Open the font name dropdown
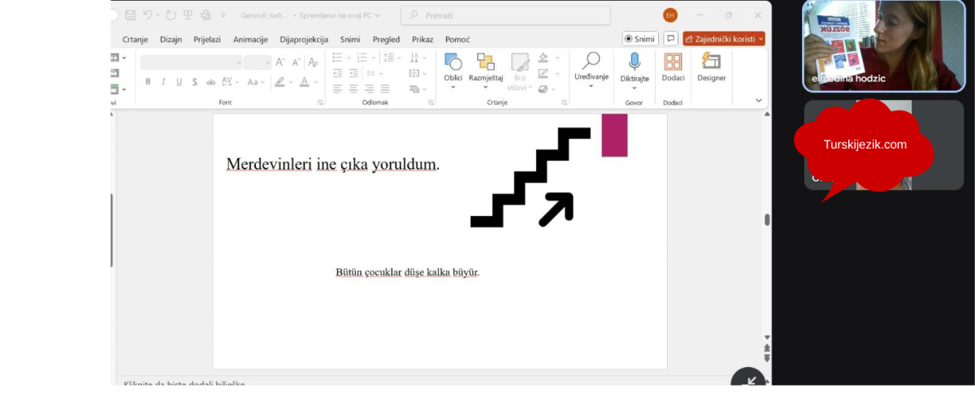The width and height of the screenshot is (975, 406). point(191,62)
